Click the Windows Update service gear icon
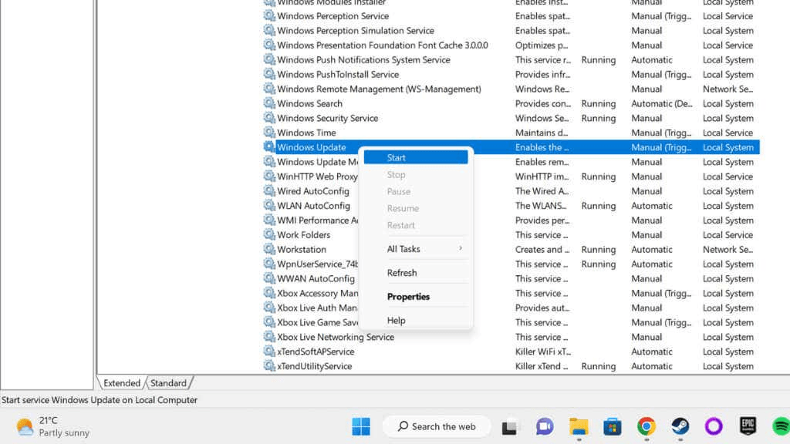 coord(269,146)
